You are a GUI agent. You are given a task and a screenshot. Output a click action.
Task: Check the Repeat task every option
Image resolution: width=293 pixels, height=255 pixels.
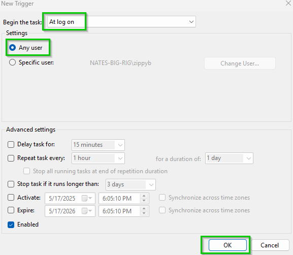(x=11, y=158)
